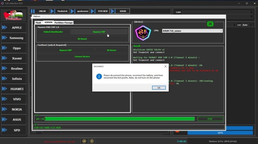Open the APPLE brand section

(14, 28)
